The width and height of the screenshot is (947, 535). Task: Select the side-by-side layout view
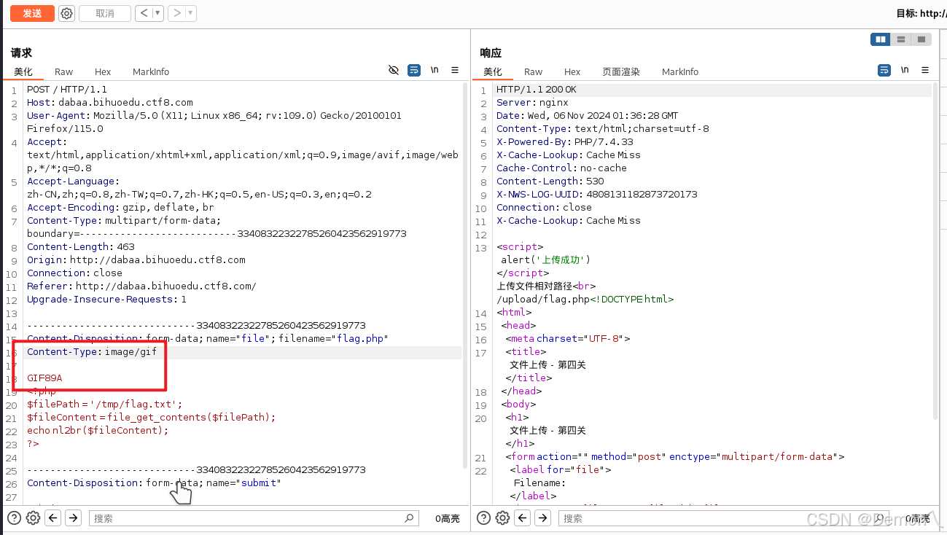881,39
